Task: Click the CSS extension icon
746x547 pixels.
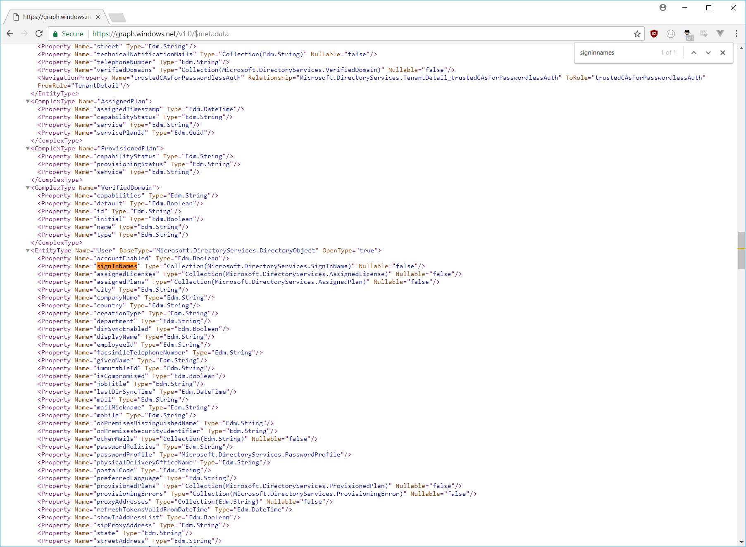Action: (x=703, y=33)
